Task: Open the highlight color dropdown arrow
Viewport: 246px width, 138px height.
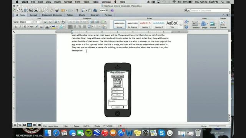Action: coord(57,27)
